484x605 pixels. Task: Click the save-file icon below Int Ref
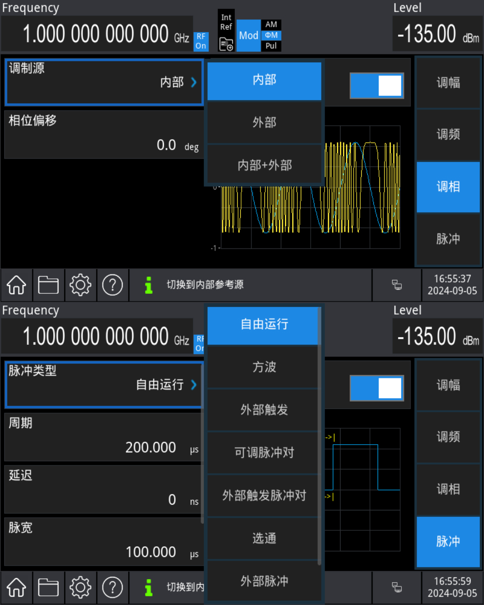[226, 44]
